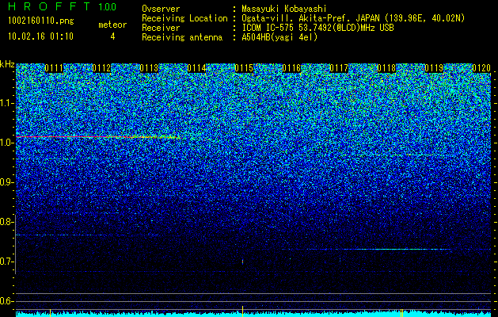Click the red meteor echo line at 1.0 kHz
Viewport: 498px width, 317px height.
click(98, 137)
